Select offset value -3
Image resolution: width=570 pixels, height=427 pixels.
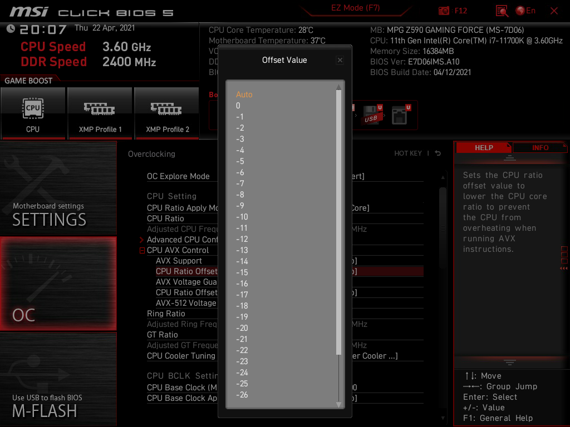[x=240, y=139]
